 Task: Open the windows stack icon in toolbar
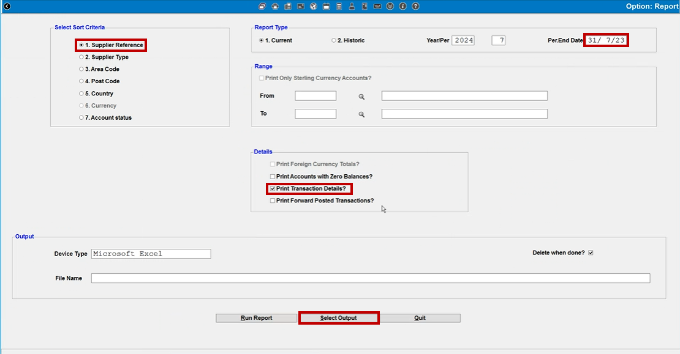pyautogui.click(x=262, y=6)
